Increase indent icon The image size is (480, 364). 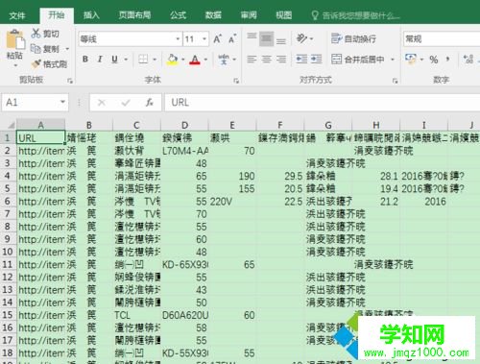tap(316, 59)
